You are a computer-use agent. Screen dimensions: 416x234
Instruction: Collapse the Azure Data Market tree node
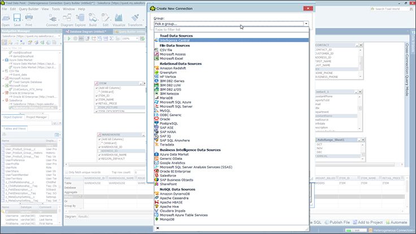point(3,59)
